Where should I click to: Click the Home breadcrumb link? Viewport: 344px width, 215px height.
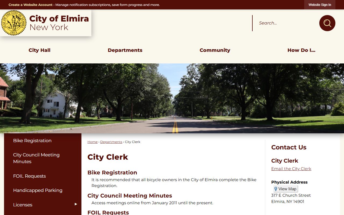92,142
